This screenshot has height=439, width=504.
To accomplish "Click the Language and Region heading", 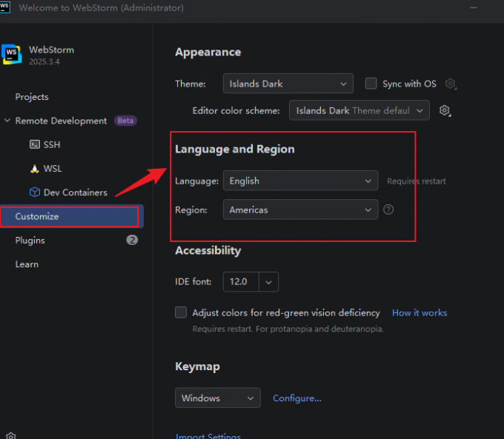I will [x=235, y=150].
